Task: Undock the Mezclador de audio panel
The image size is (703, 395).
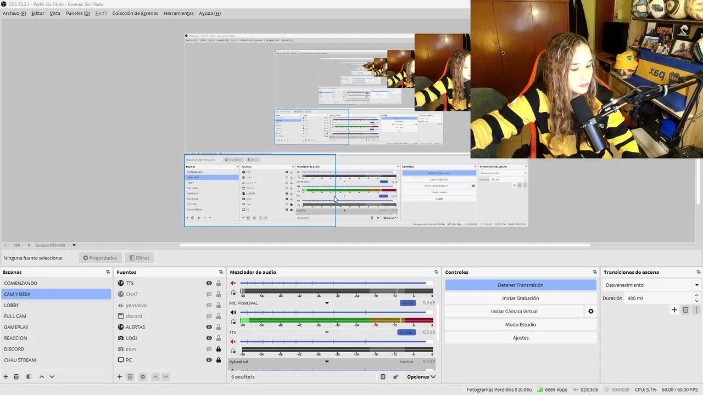Action: tap(437, 272)
